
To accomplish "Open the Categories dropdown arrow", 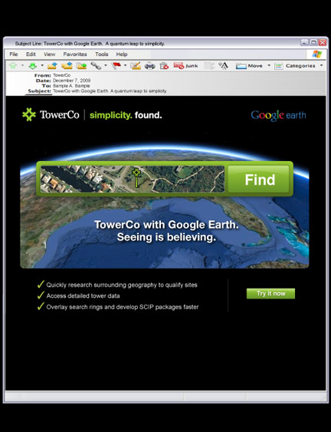I will coord(321,65).
